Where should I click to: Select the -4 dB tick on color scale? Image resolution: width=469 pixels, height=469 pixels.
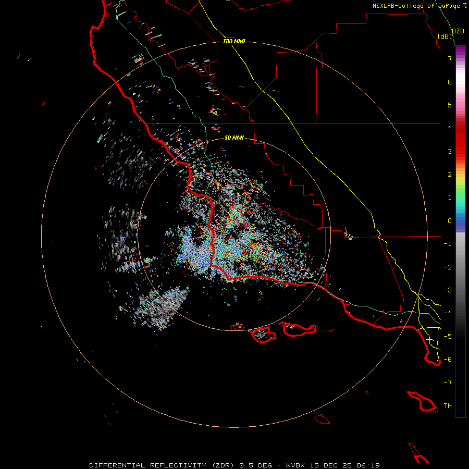click(448, 313)
